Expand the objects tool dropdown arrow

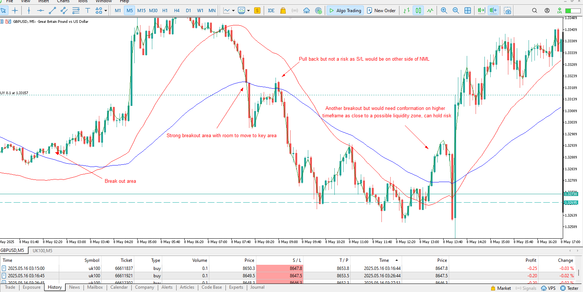106,11
